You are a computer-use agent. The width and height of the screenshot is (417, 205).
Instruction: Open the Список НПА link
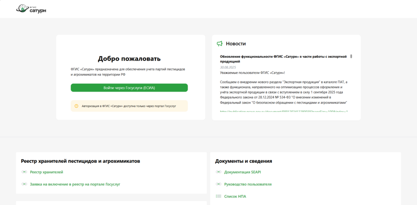[235, 197]
